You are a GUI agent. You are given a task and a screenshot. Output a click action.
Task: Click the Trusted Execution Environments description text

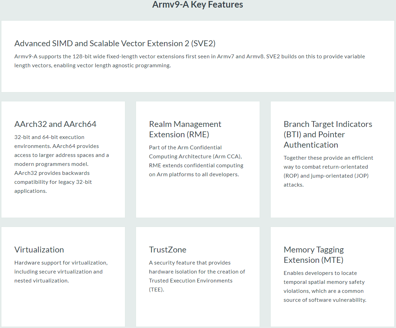click(197, 276)
